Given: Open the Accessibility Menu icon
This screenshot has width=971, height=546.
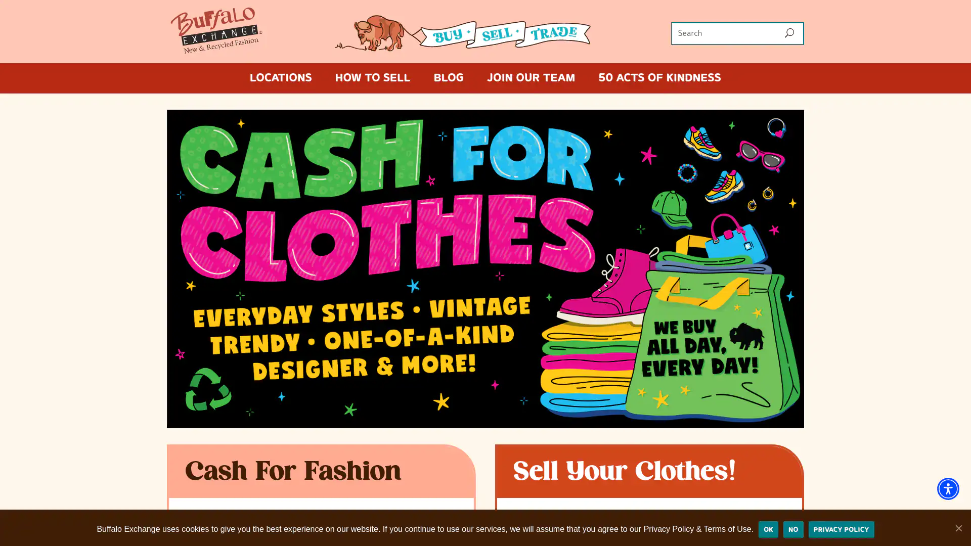Looking at the screenshot, I should [x=948, y=488].
